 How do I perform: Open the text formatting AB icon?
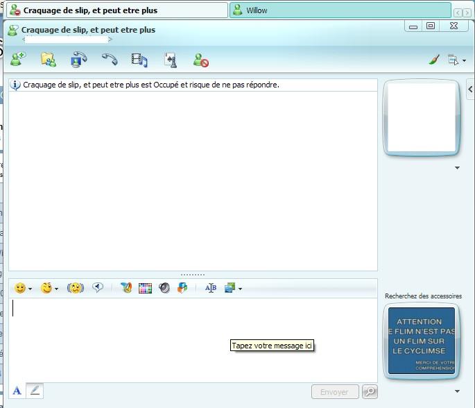point(211,288)
